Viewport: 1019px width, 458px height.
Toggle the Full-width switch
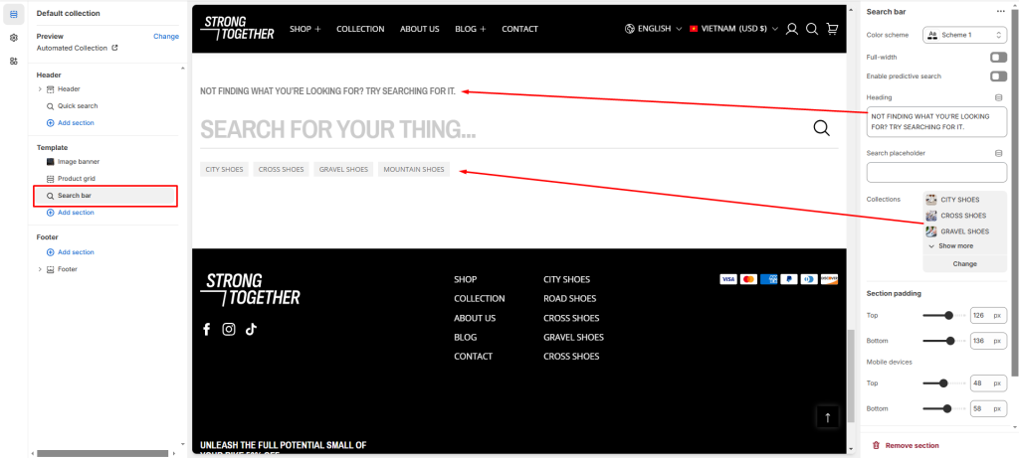tap(998, 57)
